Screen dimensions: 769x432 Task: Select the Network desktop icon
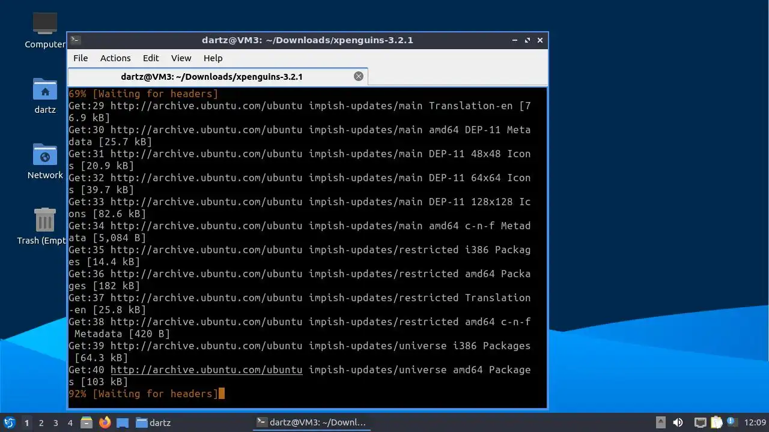[45, 161]
